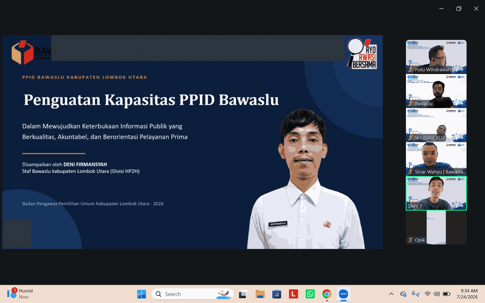Viewport: 485px width, 303px height.
Task: Click the Bawaslu logo on shared slide
Action: point(31,53)
